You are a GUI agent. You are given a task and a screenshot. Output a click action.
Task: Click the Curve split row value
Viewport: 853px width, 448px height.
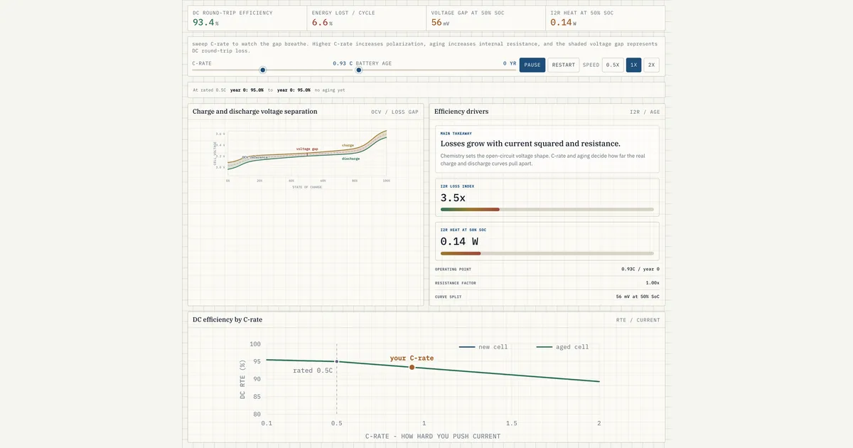pos(638,297)
